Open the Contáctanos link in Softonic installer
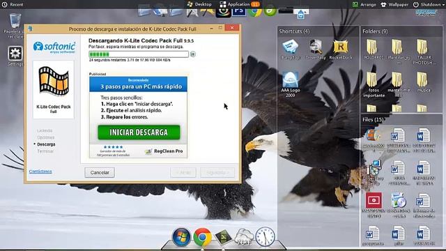446x251 pixels. click(40, 172)
